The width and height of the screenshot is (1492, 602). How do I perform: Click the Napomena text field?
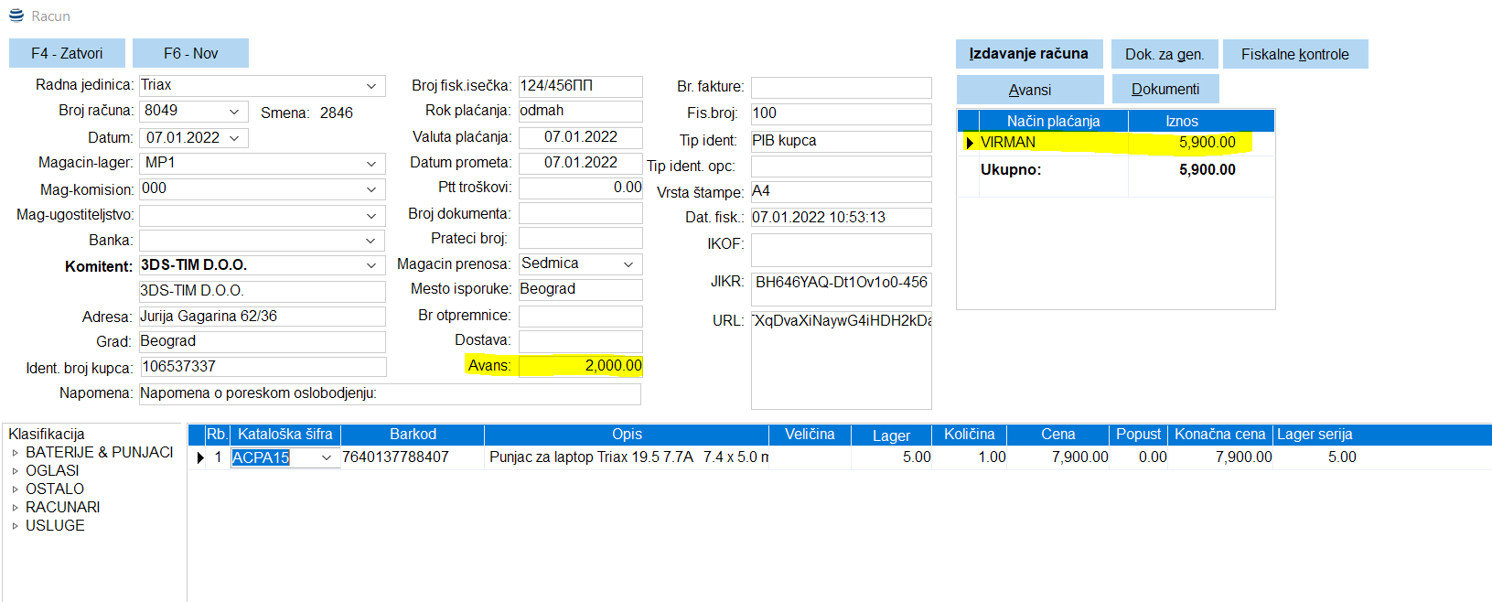[x=389, y=393]
